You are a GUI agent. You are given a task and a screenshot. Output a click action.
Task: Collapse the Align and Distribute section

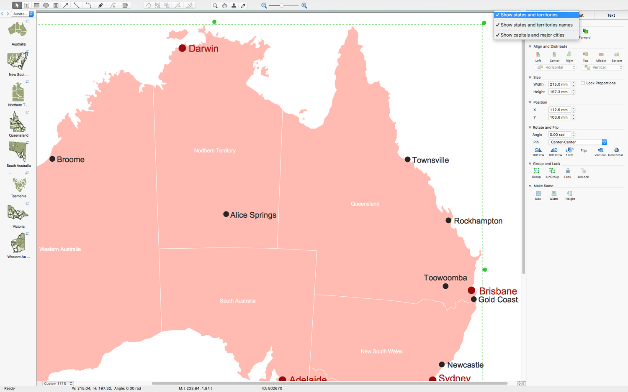click(530, 46)
